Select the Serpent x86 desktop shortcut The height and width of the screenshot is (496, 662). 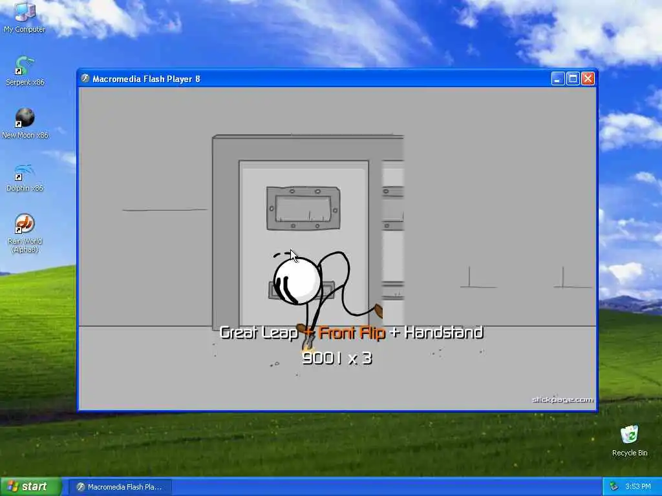coord(25,70)
